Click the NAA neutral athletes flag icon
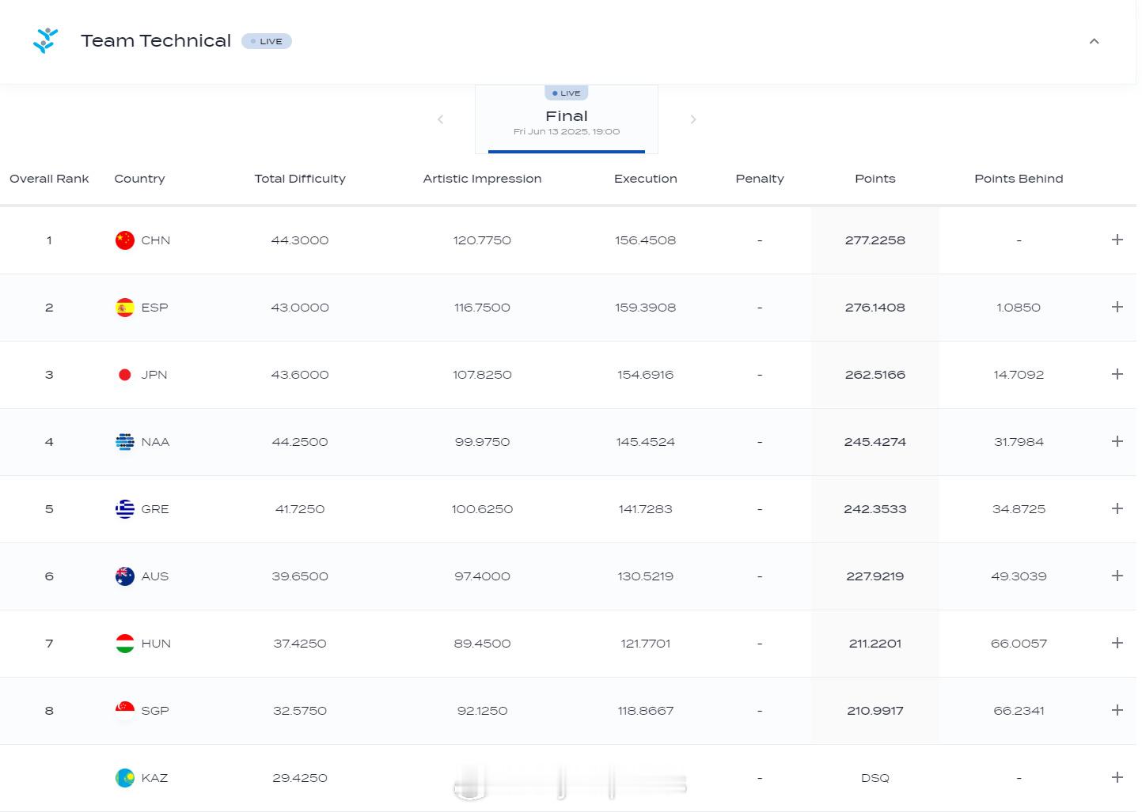The image size is (1142, 812). pos(125,442)
